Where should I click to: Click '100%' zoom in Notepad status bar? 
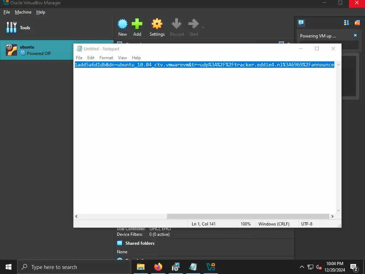point(246,224)
